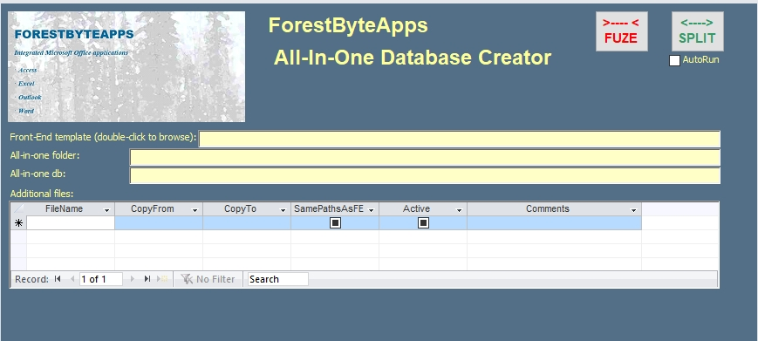Open the SamePathsAsFE column dropdown arrow

pyautogui.click(x=372, y=210)
